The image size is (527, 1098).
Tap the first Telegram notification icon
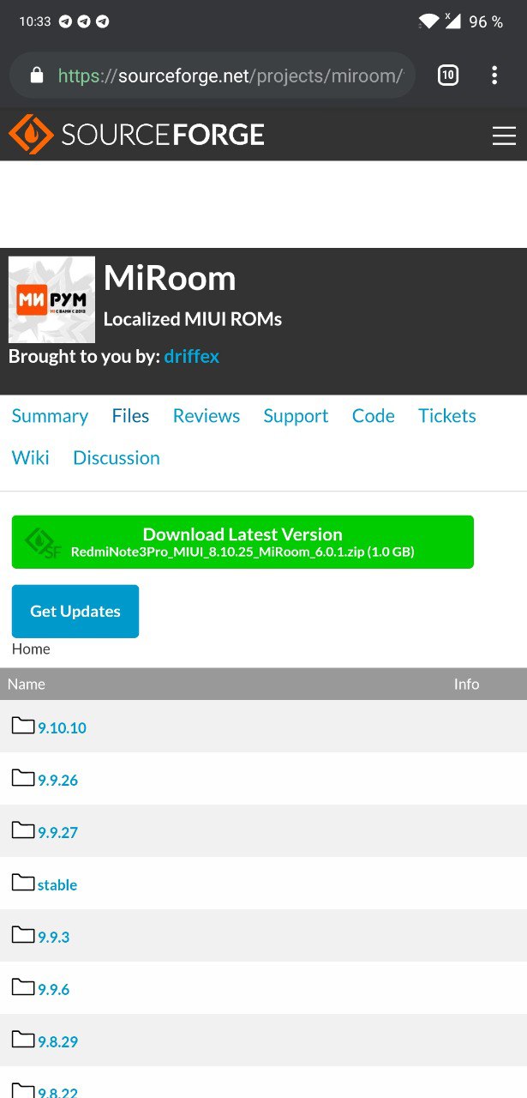click(x=65, y=21)
